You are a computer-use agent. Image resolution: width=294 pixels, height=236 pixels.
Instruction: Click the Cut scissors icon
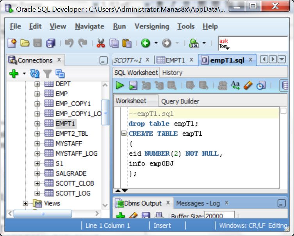tap(101, 43)
